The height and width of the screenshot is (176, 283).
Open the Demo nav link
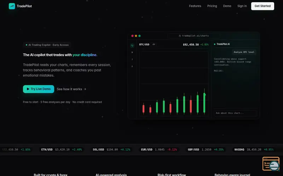click(227, 6)
